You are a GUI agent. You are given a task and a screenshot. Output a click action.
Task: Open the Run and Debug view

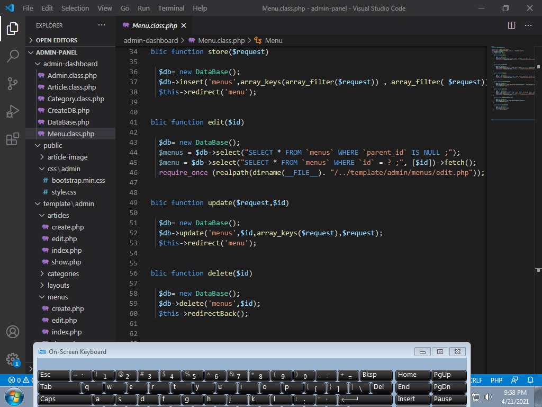pyautogui.click(x=13, y=112)
